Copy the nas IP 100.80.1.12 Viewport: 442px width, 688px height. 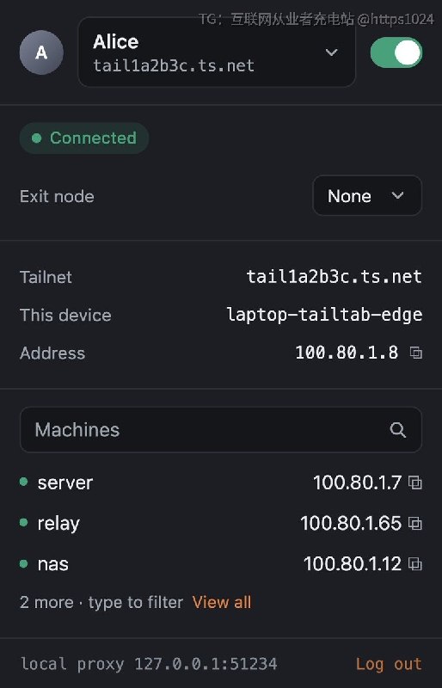click(x=415, y=563)
